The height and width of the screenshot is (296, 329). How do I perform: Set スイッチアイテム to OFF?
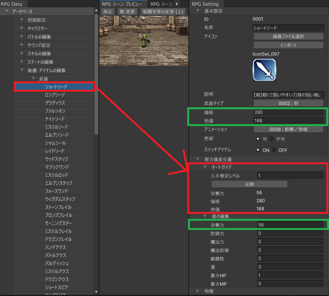click(274, 150)
